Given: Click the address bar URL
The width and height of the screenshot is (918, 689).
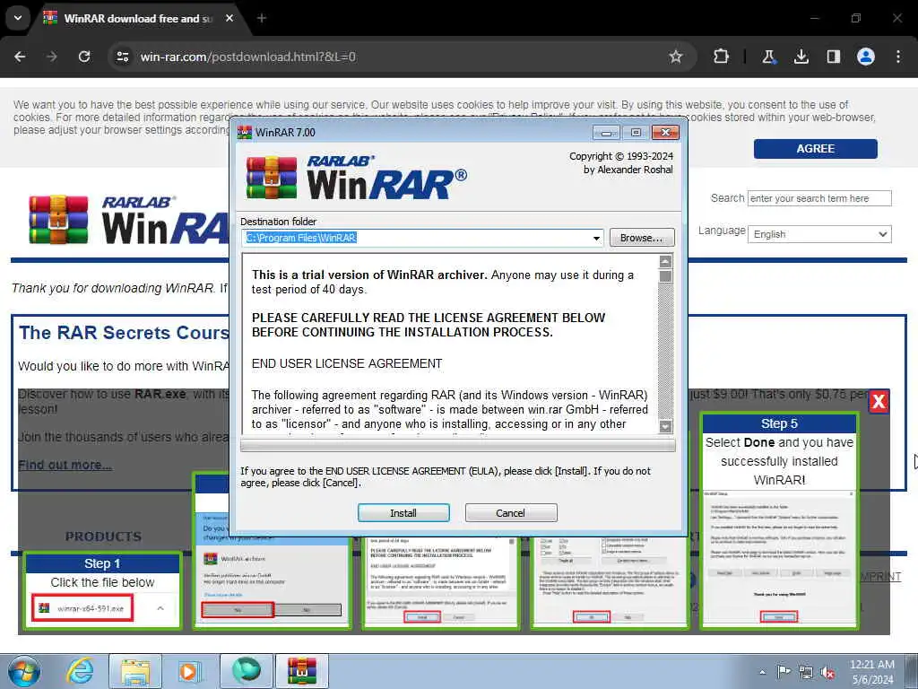Looking at the screenshot, I should (x=247, y=57).
